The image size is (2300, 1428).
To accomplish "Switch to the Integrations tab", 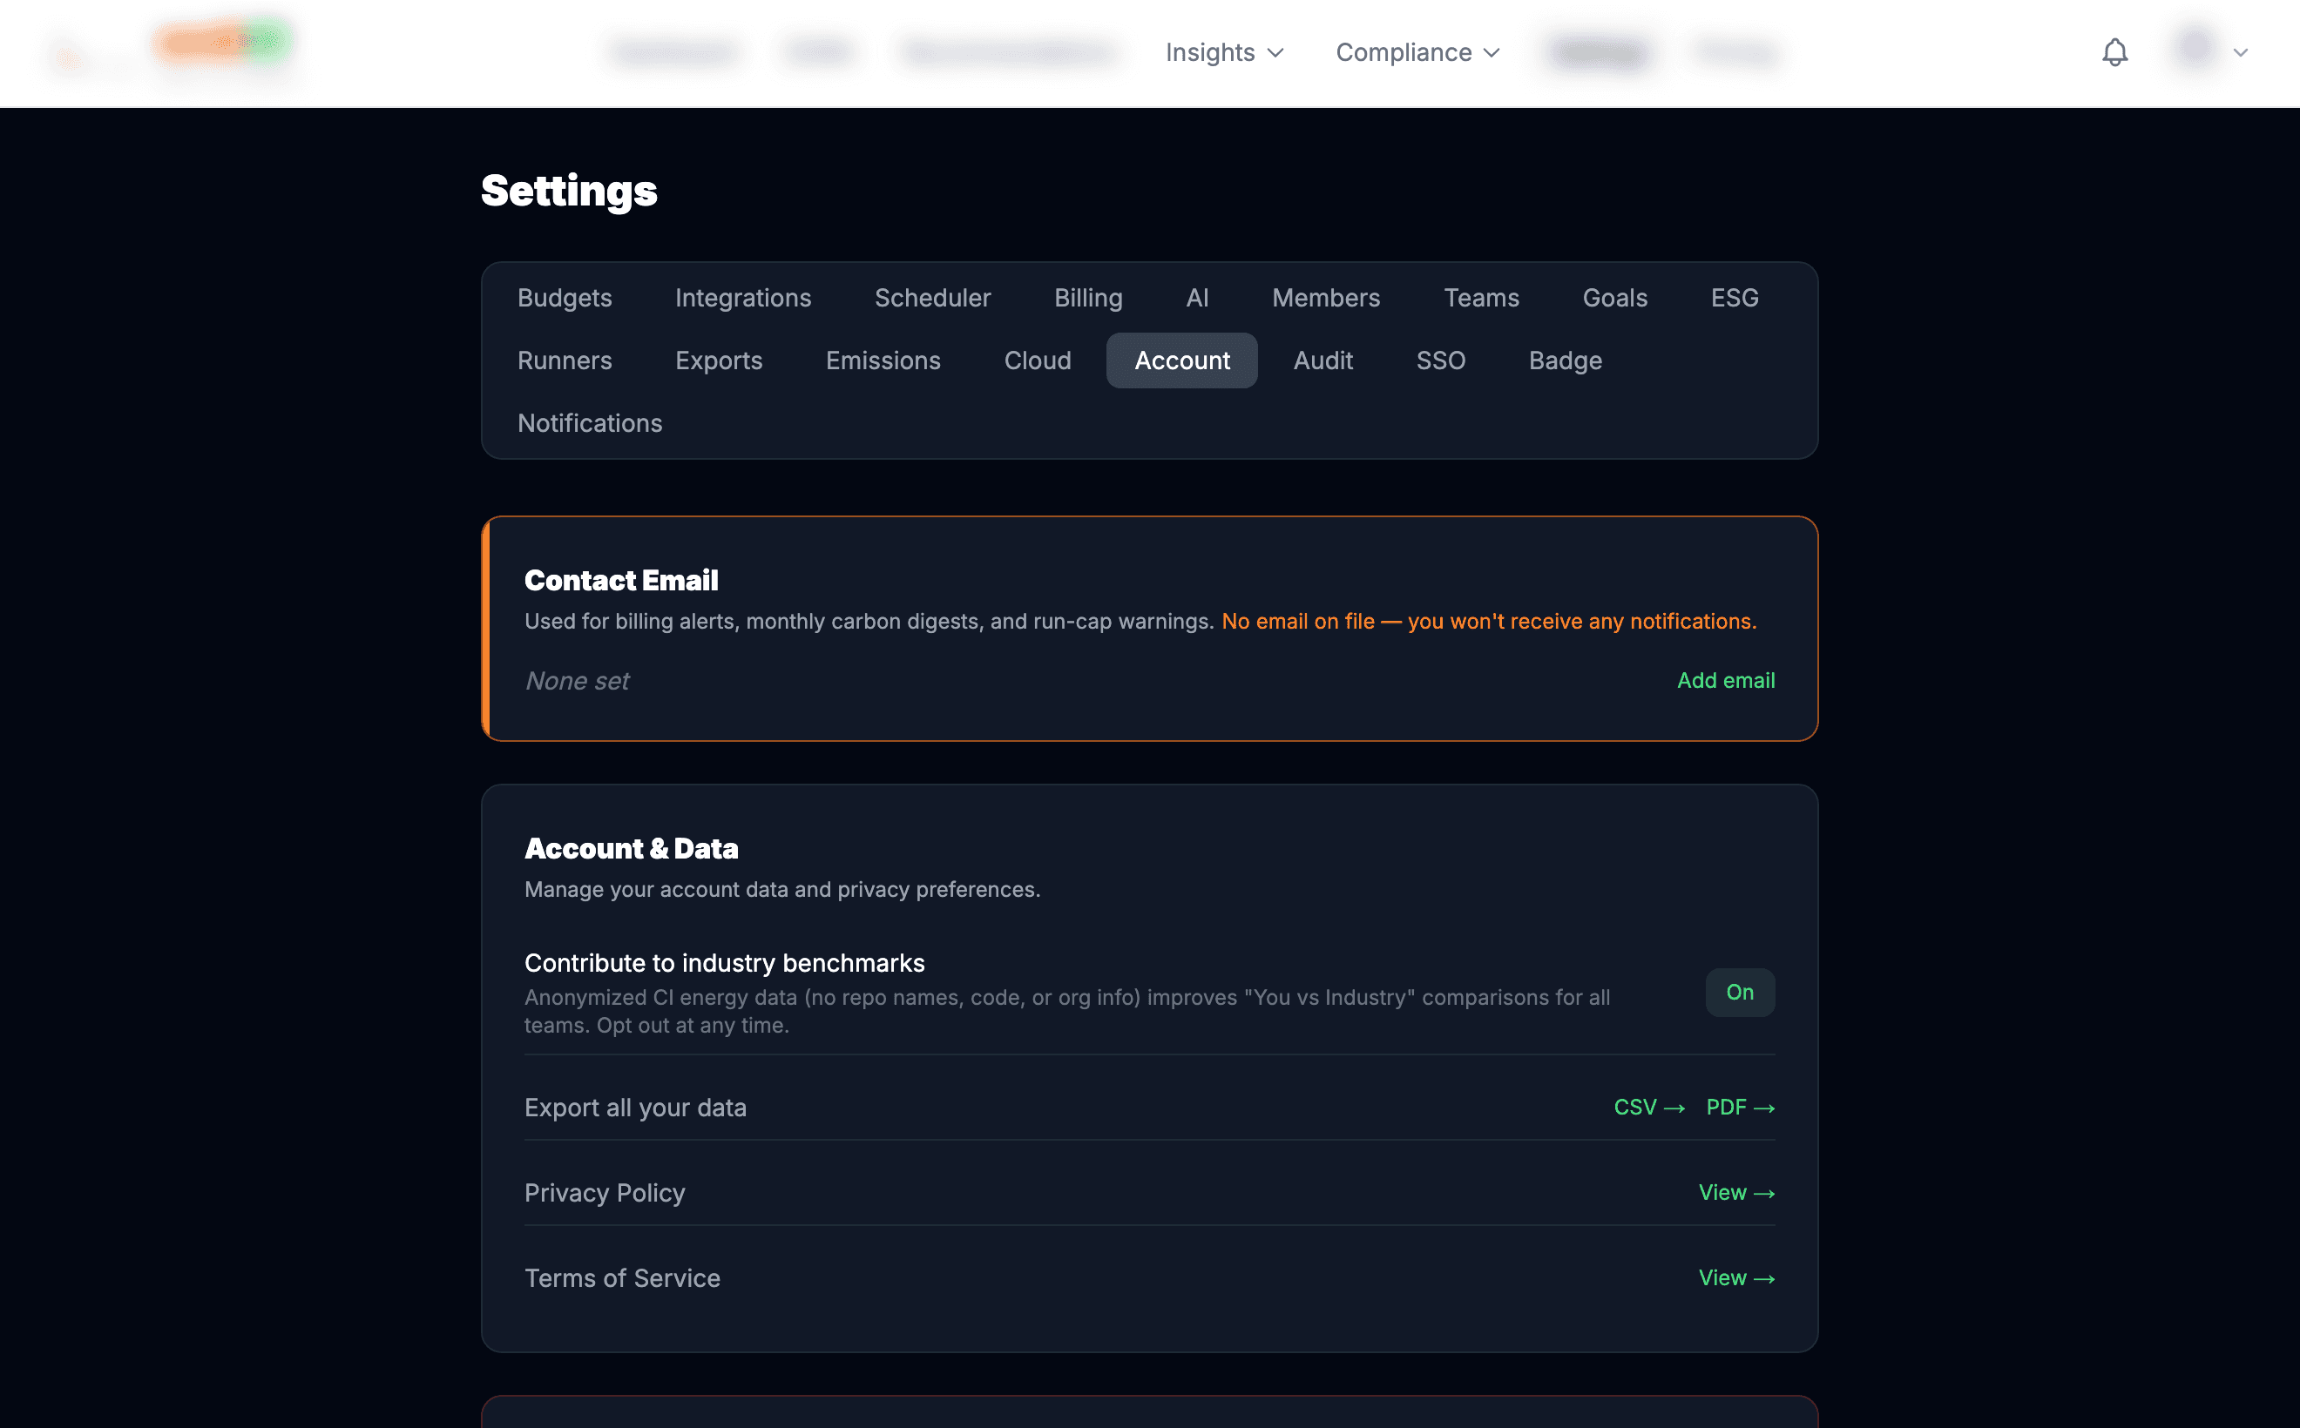I will coord(743,298).
